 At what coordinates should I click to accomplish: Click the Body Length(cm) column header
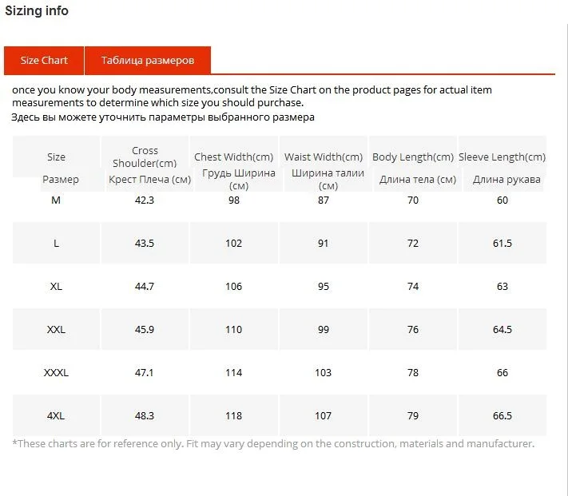pos(413,157)
